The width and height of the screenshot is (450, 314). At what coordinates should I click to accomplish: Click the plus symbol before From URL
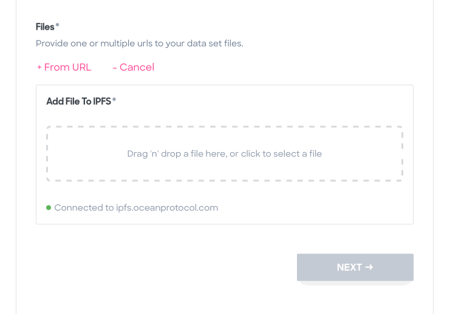coord(39,67)
